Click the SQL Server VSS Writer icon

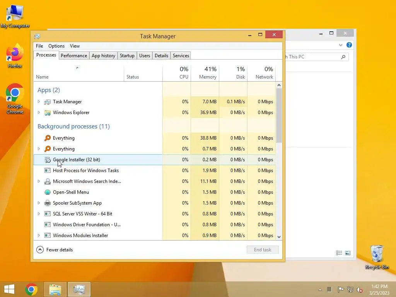[x=48, y=214]
